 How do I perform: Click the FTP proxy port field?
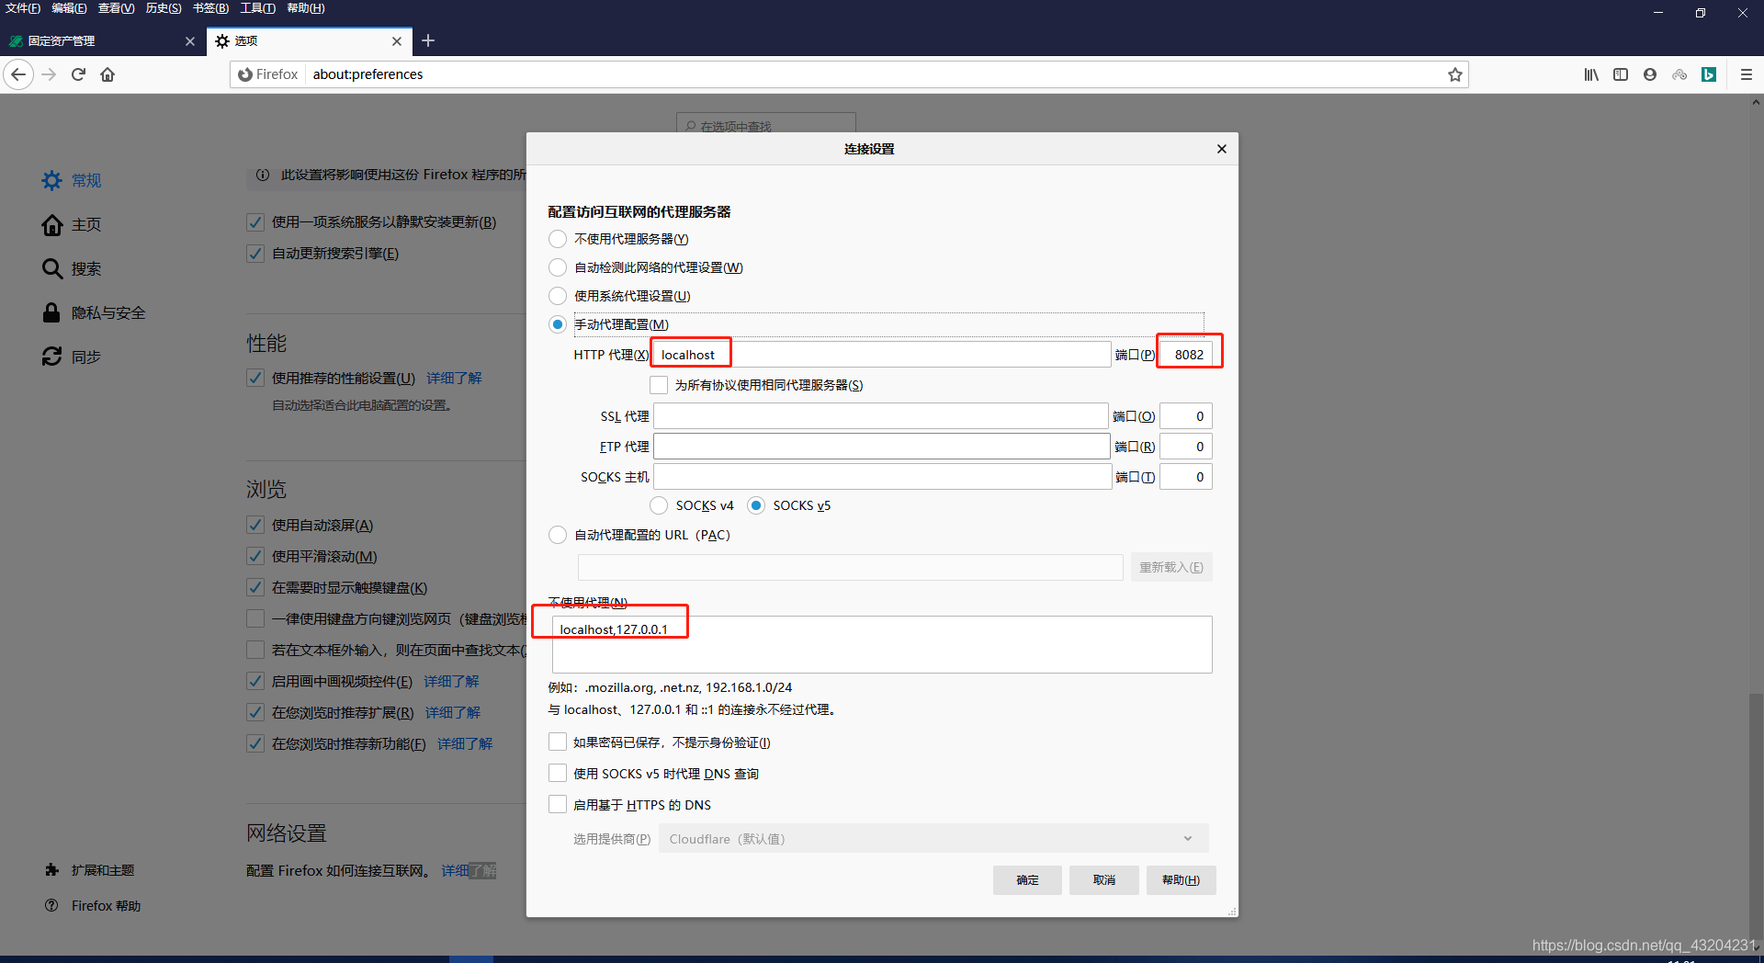pyautogui.click(x=1186, y=447)
